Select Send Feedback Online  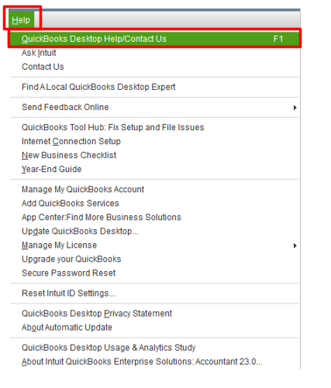[154, 107]
